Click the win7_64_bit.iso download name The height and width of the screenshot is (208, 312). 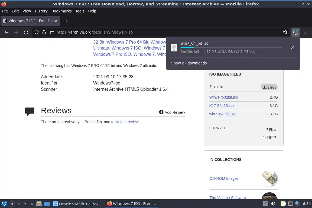195,43
